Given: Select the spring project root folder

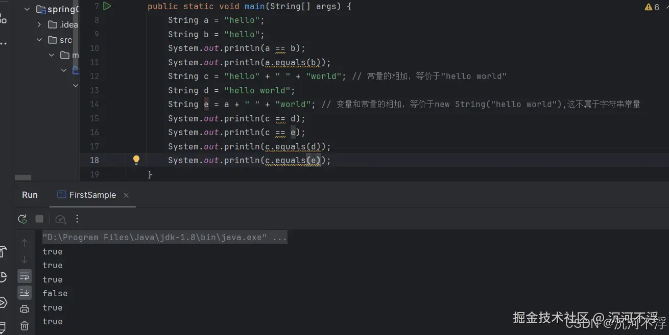Looking at the screenshot, I should [58, 9].
